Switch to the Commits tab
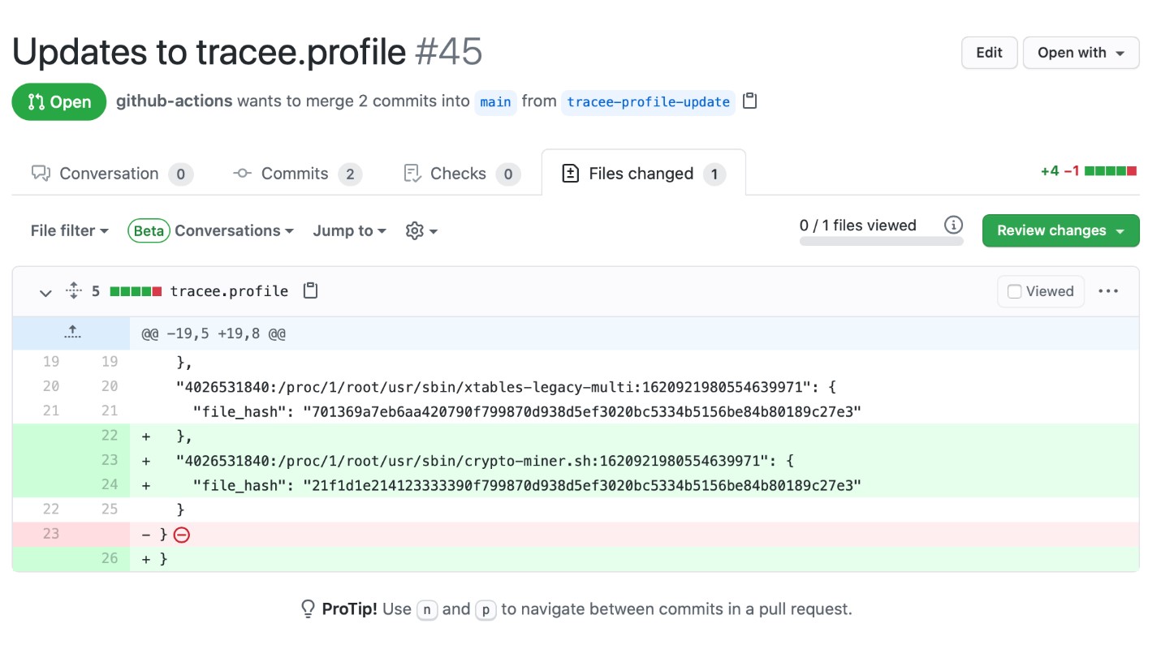The height and width of the screenshot is (645, 1161). pos(297,174)
